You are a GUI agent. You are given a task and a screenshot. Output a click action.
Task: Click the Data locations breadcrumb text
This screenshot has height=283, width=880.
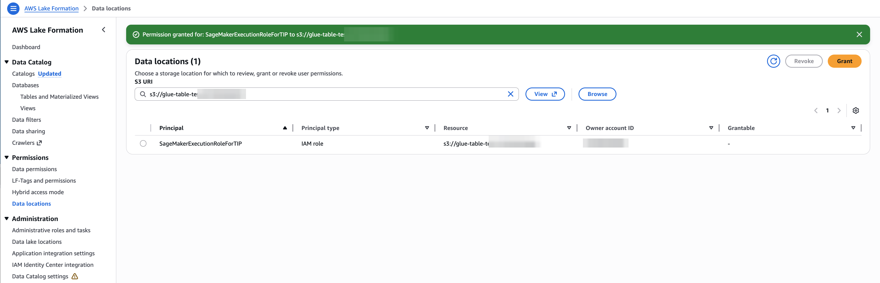(x=111, y=9)
